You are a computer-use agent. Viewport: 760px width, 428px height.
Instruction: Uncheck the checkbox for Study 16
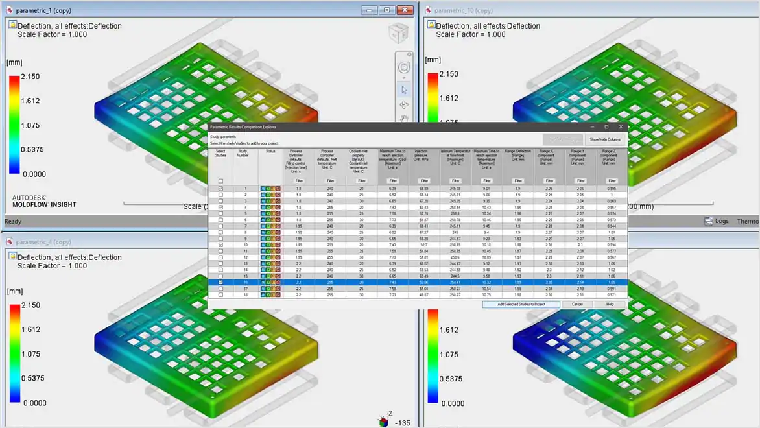pyautogui.click(x=219, y=282)
